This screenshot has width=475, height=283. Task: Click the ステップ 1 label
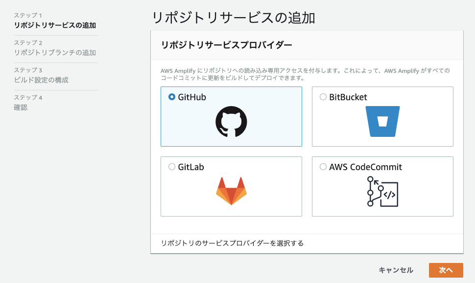point(28,16)
